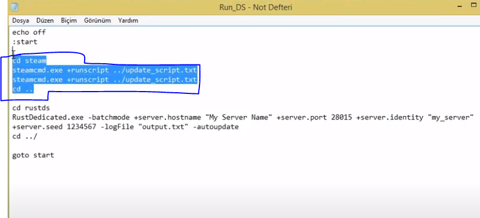
Task: Click the seed value 1234567
Action: point(81,127)
